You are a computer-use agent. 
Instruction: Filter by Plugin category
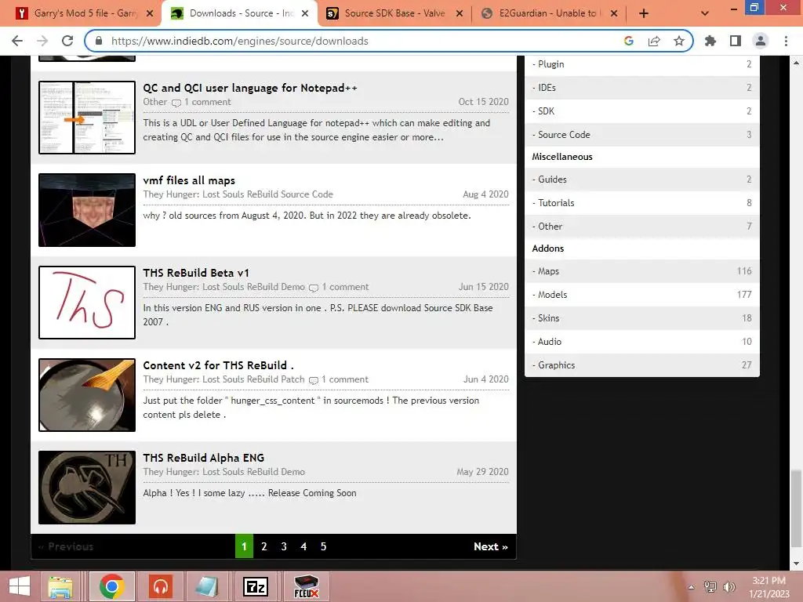tap(641, 64)
